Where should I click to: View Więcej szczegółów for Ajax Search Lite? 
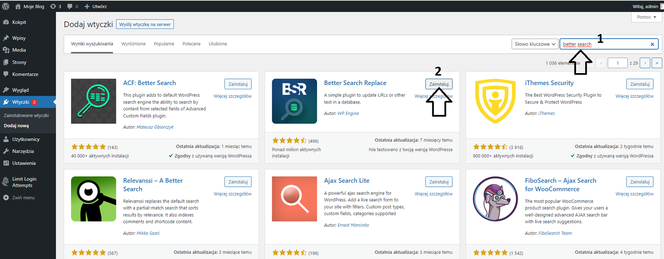pos(434,194)
